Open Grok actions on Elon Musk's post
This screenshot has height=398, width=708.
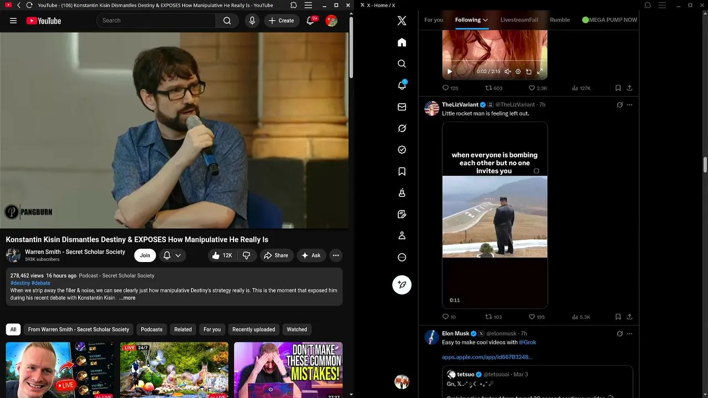click(x=619, y=334)
